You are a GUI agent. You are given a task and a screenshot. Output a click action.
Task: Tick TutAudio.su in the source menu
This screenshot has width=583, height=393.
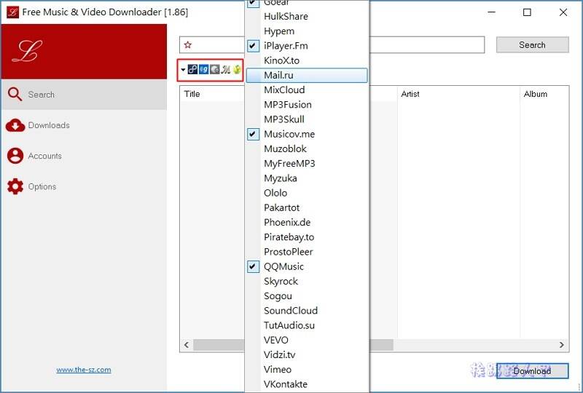click(307, 325)
